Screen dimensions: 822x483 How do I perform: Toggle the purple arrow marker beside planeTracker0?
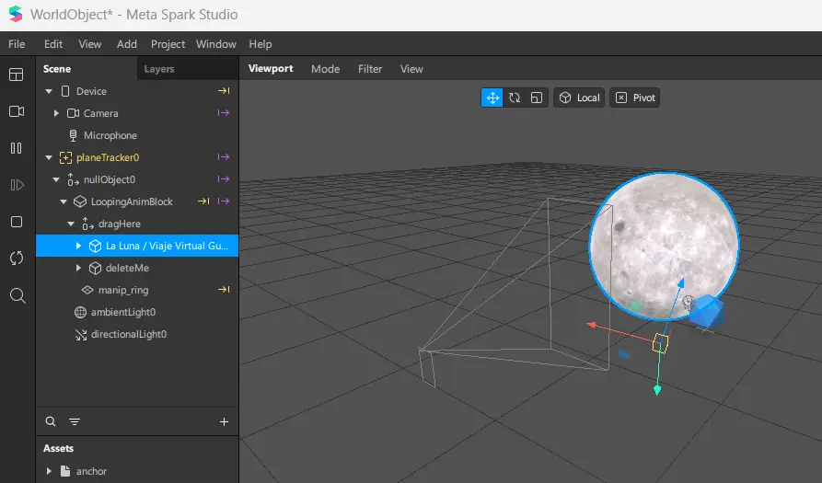tap(223, 157)
